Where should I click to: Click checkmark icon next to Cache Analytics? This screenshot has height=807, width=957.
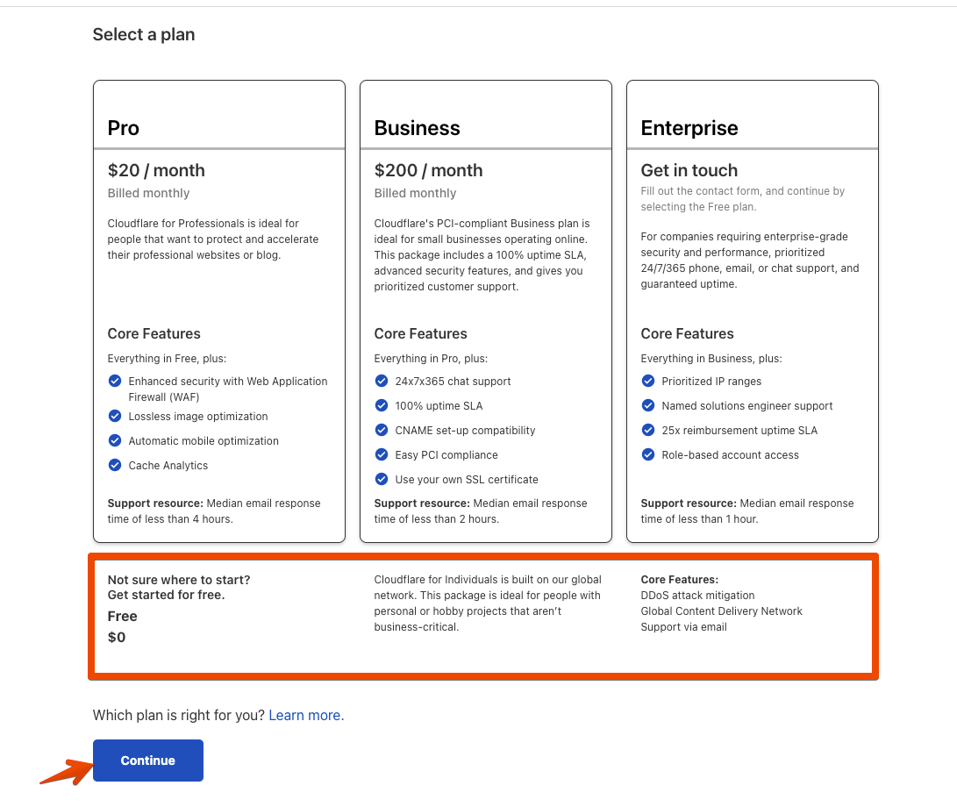[115, 465]
